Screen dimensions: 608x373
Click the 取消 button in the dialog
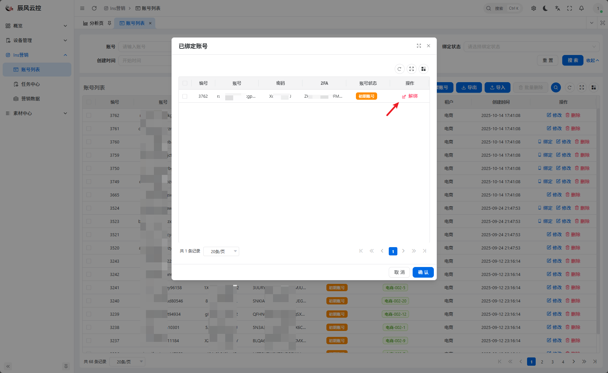point(399,272)
